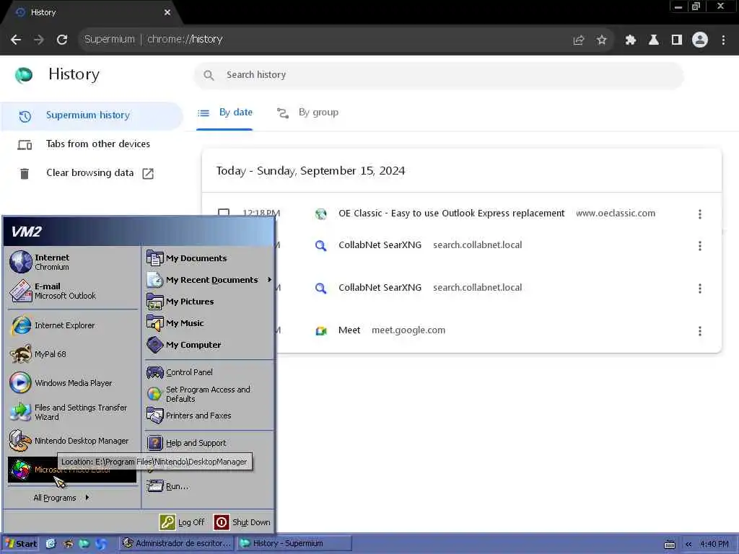Open the browser three-dot main menu
This screenshot has width=739, height=554.
point(723,40)
